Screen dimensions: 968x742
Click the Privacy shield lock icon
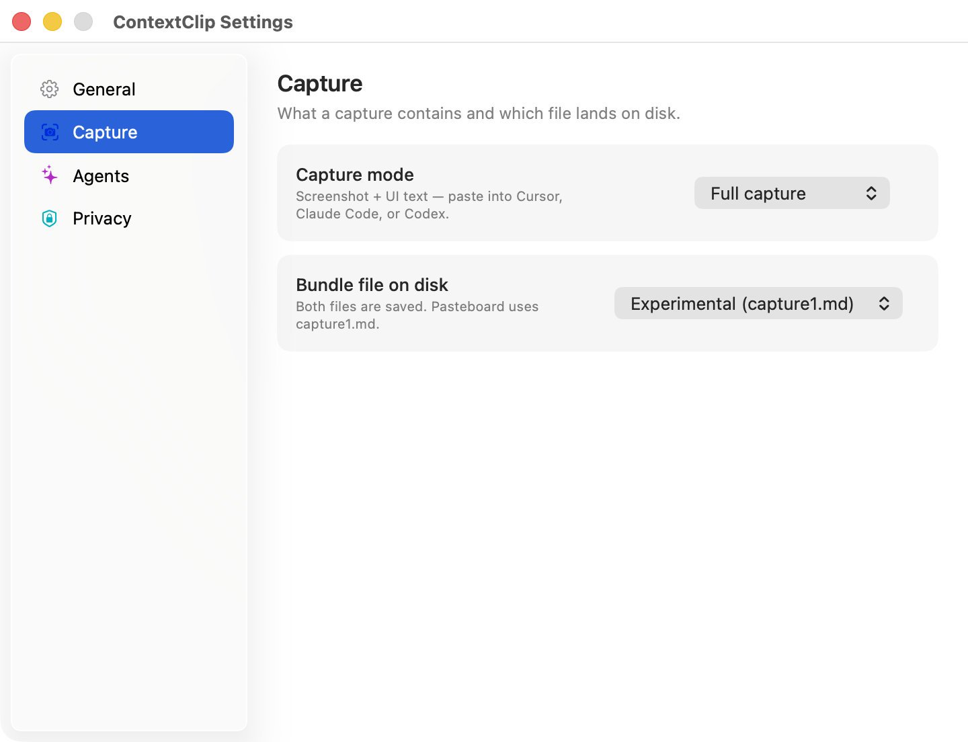(x=50, y=218)
